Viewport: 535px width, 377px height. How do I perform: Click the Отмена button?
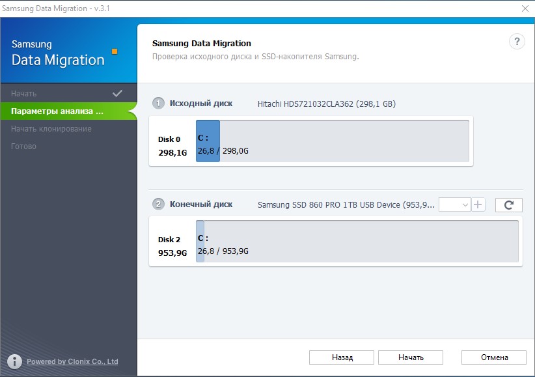[x=494, y=357]
